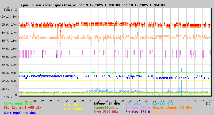This screenshot has height=115, width=214.
Task: Click the graph title text
Action: 91,5
